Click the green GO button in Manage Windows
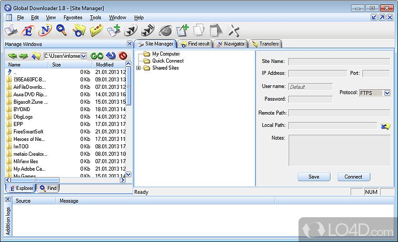 (97, 56)
